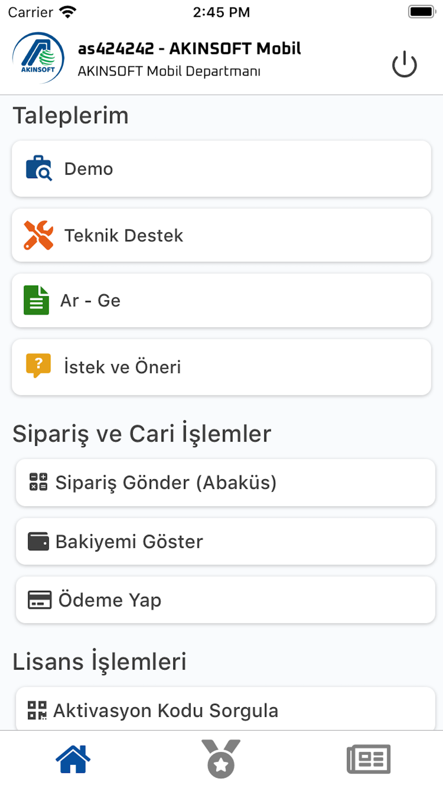Image resolution: width=443 pixels, height=788 pixels.
Task: Open the medal rewards tab
Action: (221, 759)
